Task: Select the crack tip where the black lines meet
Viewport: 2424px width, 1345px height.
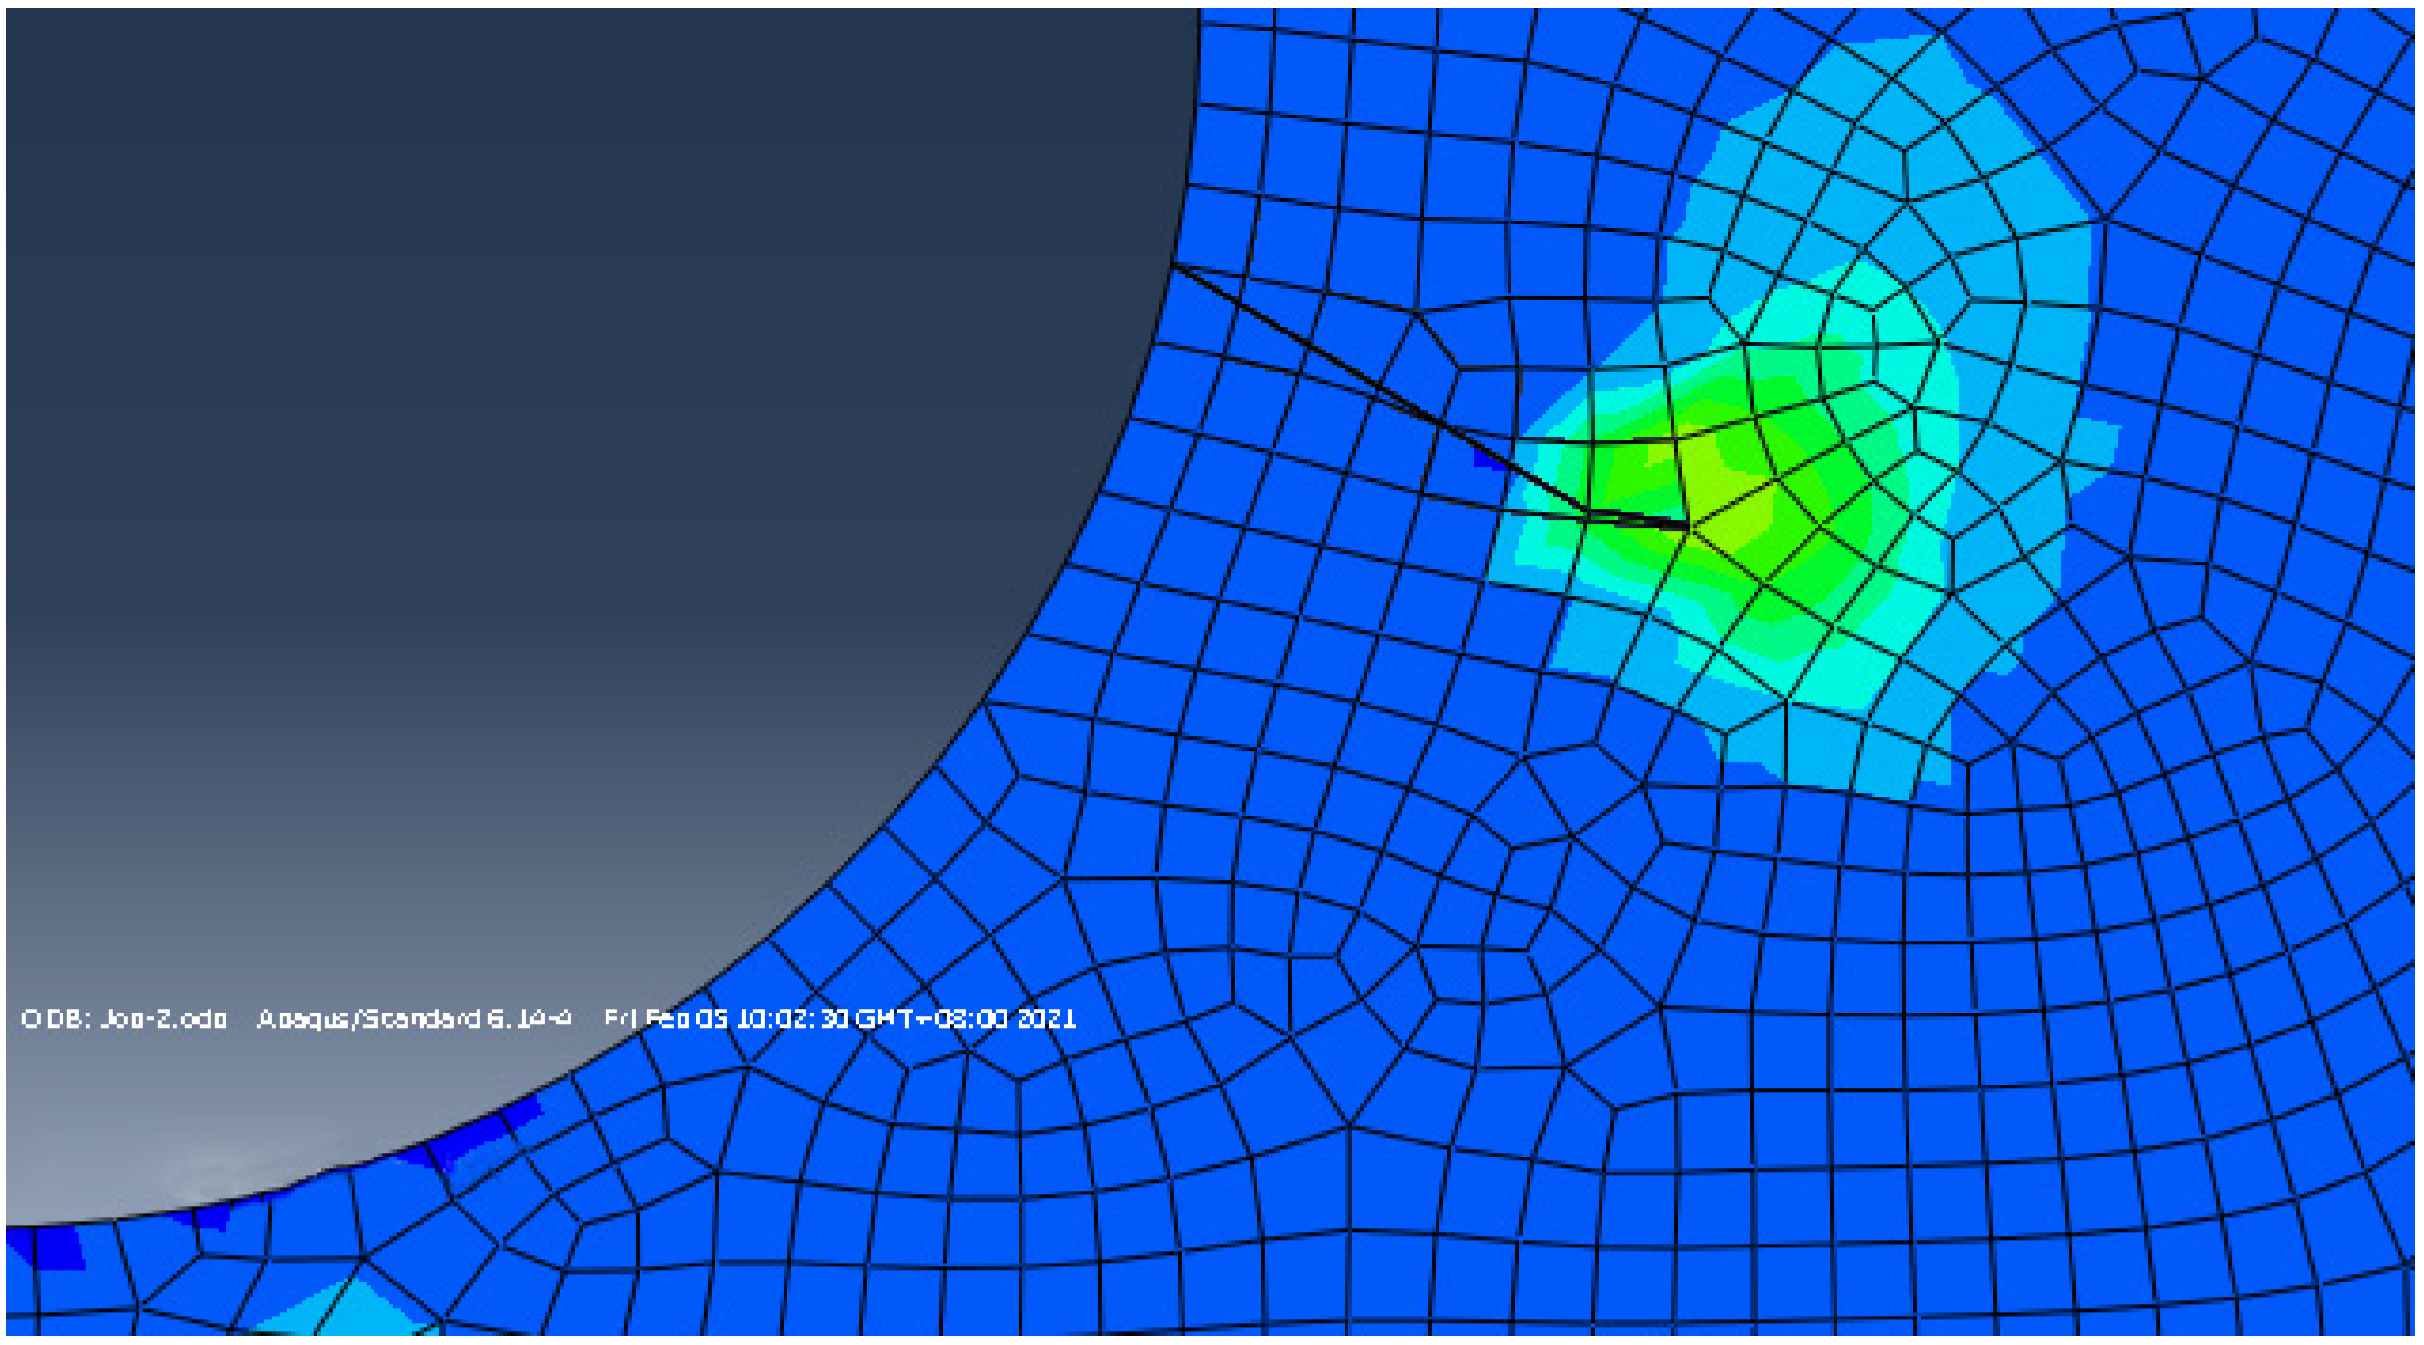Action: point(1688,525)
